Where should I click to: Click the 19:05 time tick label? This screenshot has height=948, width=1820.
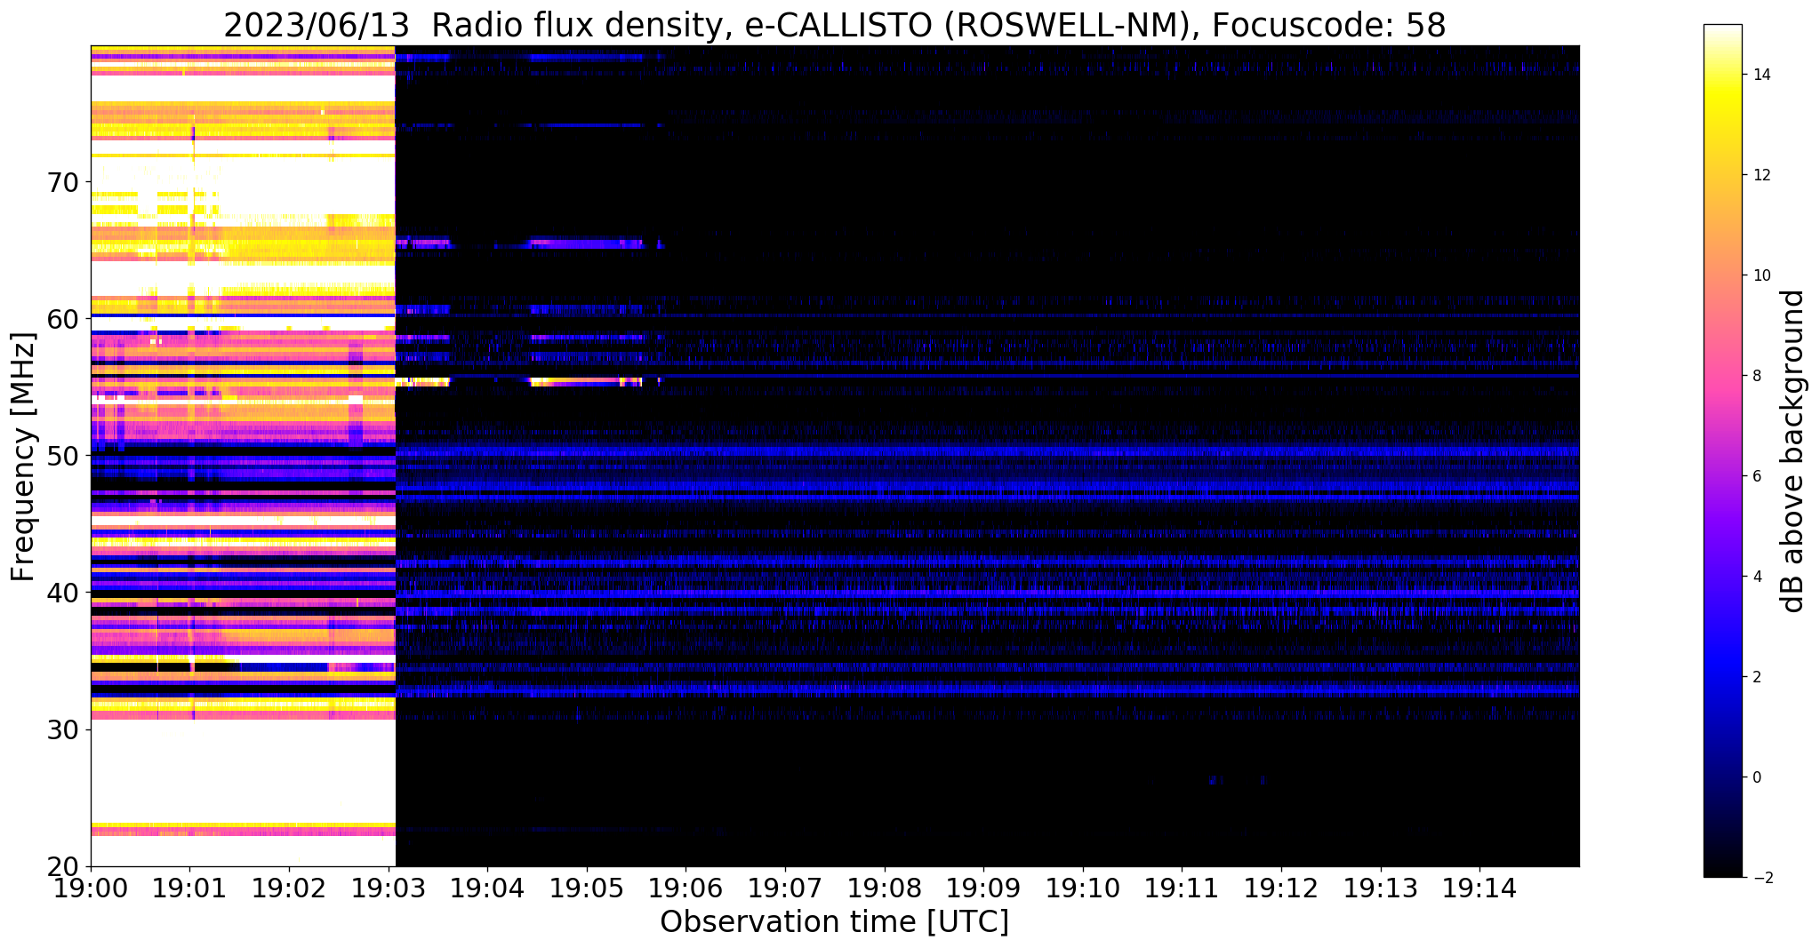(x=587, y=888)
